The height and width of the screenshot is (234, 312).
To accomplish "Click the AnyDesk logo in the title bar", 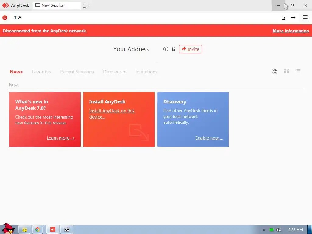I will (5, 5).
